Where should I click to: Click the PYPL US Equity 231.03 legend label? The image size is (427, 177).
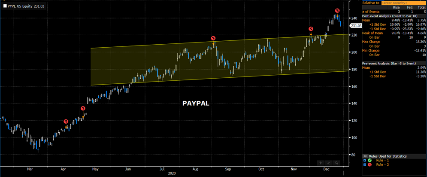(x=27, y=6)
